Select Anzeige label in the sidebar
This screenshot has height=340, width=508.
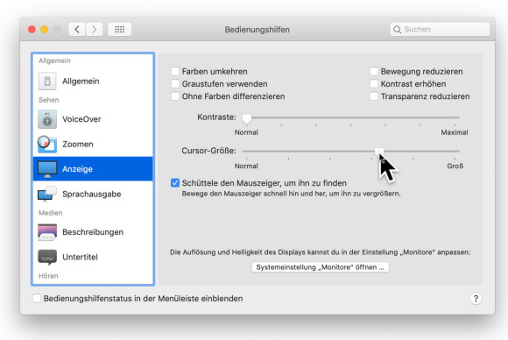pos(77,169)
